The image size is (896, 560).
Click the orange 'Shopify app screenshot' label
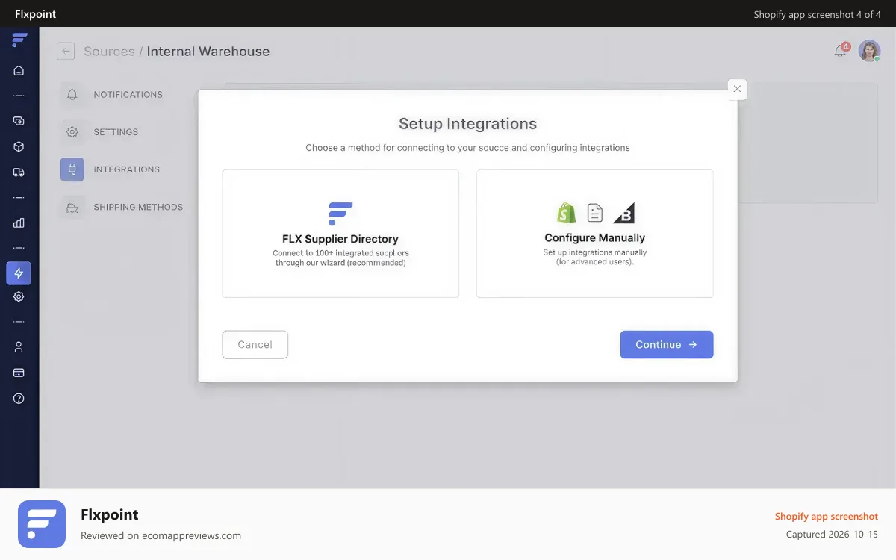click(x=827, y=516)
